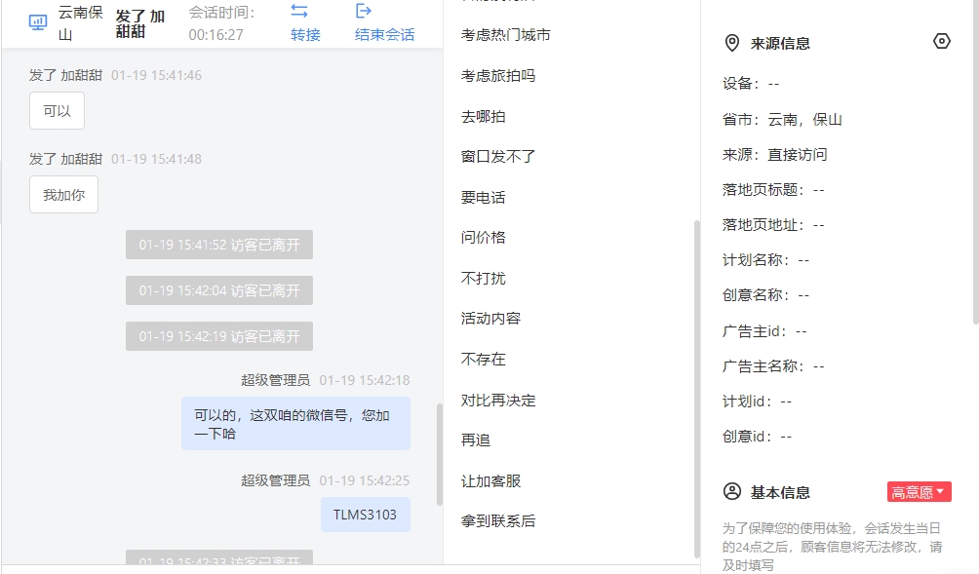Open the hexagon settings icon in 来源信息

(x=942, y=41)
